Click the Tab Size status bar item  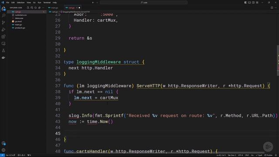232,155
